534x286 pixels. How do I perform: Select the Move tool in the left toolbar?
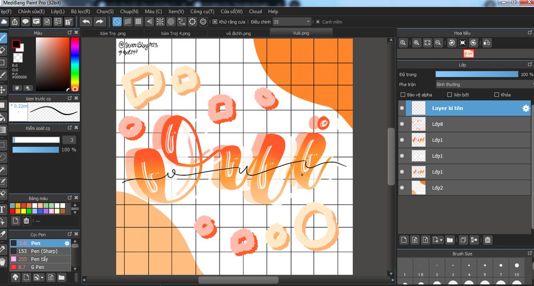[3, 89]
